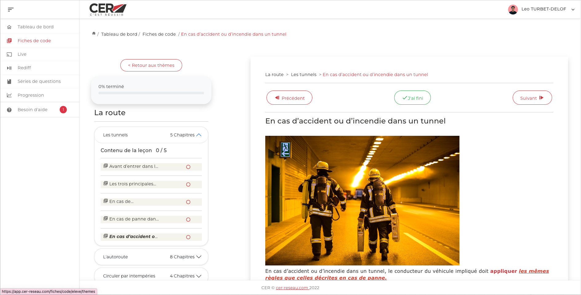Open Fiches de code in sidebar menu
581x295 pixels.
[34, 41]
